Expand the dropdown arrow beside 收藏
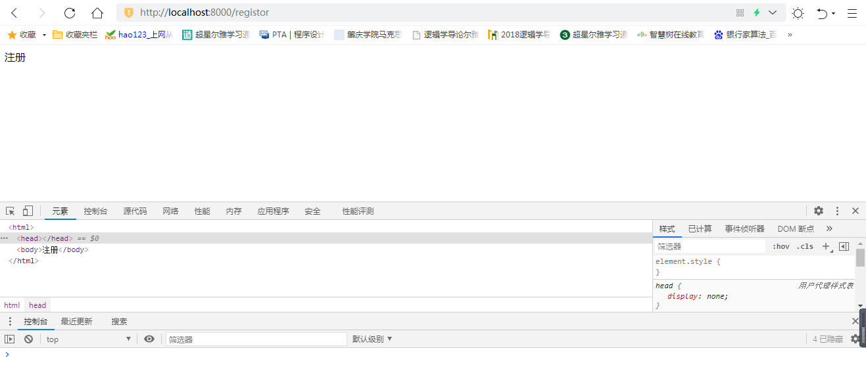Viewport: 866px width, 388px height. (x=44, y=35)
